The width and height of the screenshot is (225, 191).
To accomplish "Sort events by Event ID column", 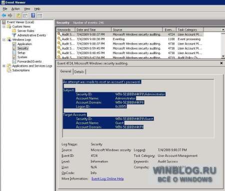I will (169, 30).
